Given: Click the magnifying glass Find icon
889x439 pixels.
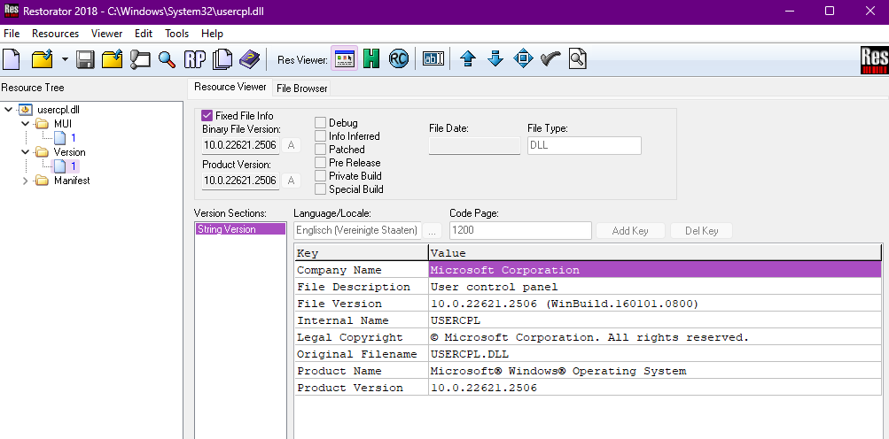Looking at the screenshot, I should coord(167,58).
